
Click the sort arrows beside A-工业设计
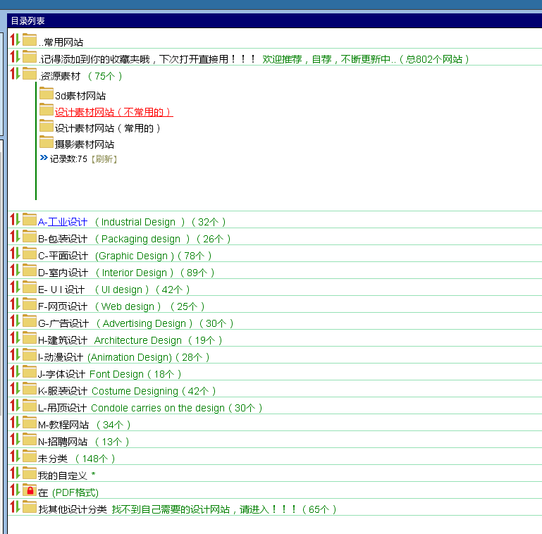[x=15, y=219]
